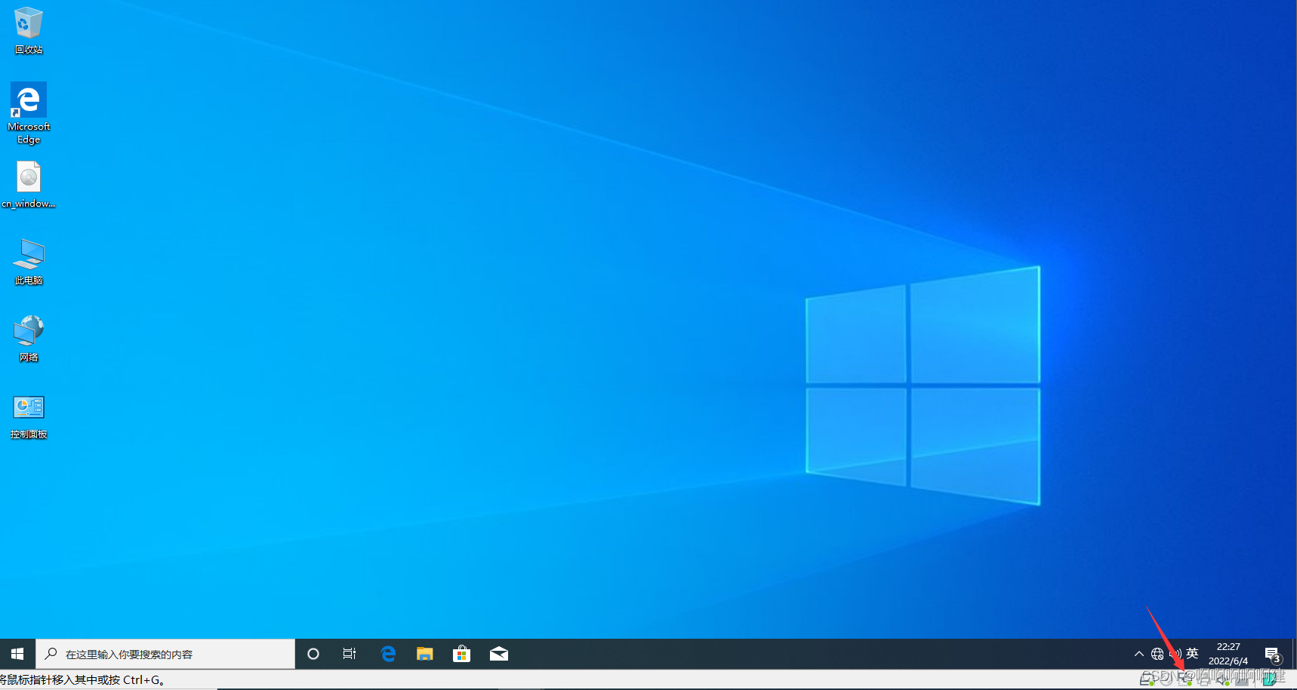Open the volume control in the tray

click(1175, 654)
